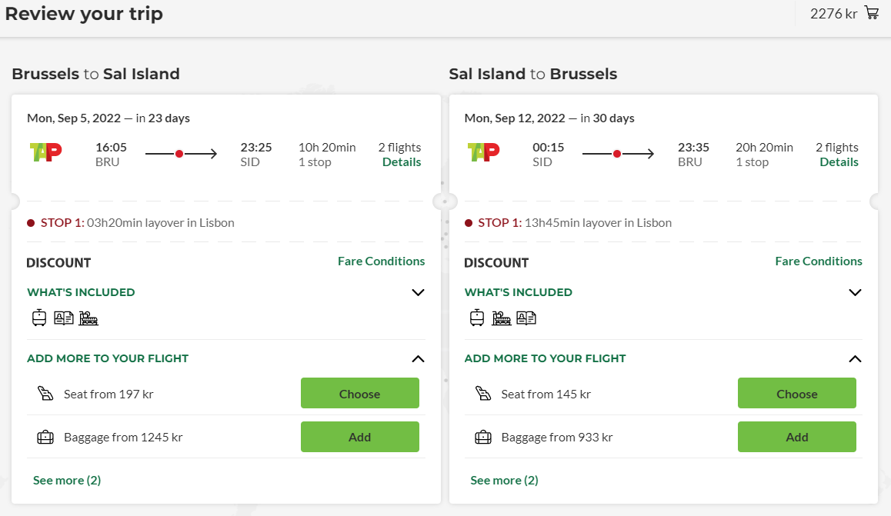Show See more (2) options on outbound card
The image size is (891, 516).
[x=67, y=480]
